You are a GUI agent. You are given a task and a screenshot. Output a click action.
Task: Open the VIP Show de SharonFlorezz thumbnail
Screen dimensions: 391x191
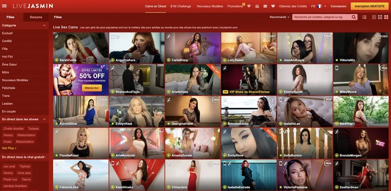click(x=249, y=80)
